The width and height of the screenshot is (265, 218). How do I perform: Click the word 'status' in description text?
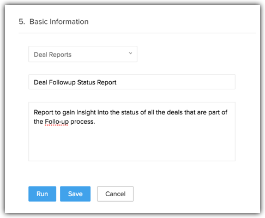(130, 112)
